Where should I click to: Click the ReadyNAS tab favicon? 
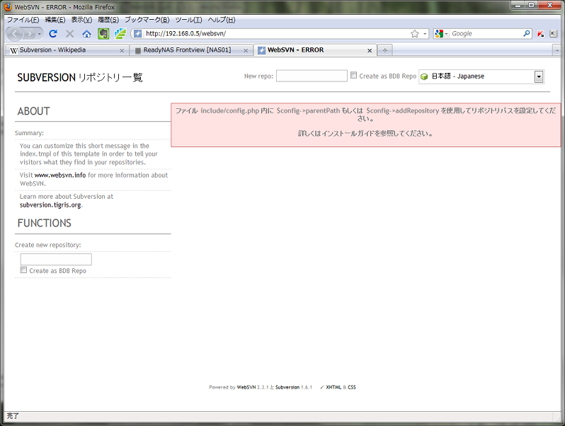[137, 50]
